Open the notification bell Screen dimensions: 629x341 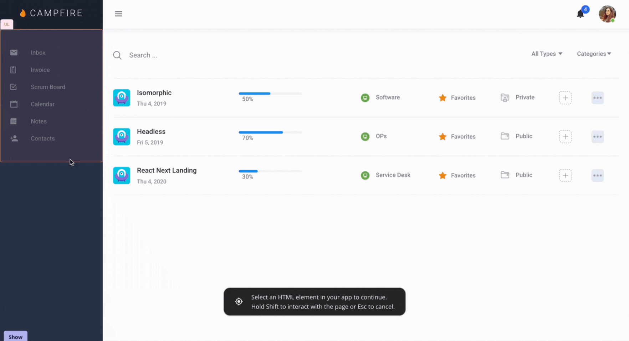579,13
